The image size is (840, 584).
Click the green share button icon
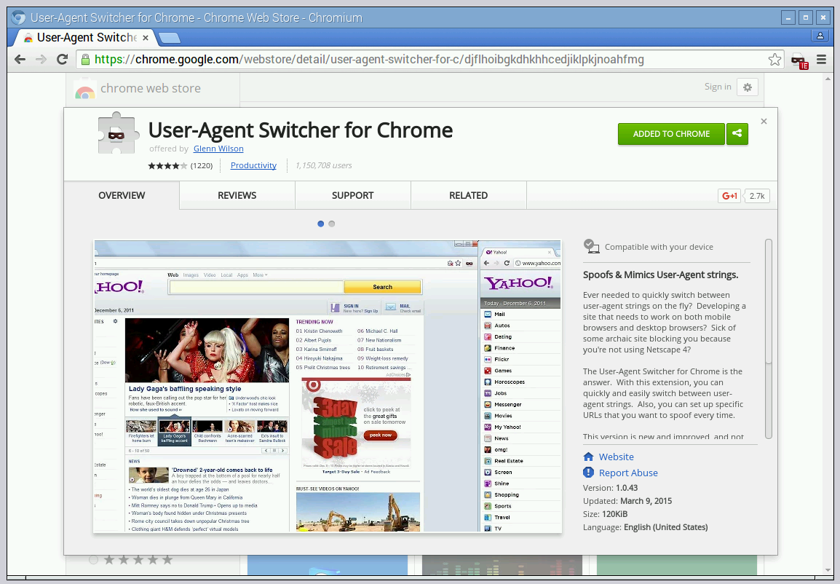click(x=737, y=134)
